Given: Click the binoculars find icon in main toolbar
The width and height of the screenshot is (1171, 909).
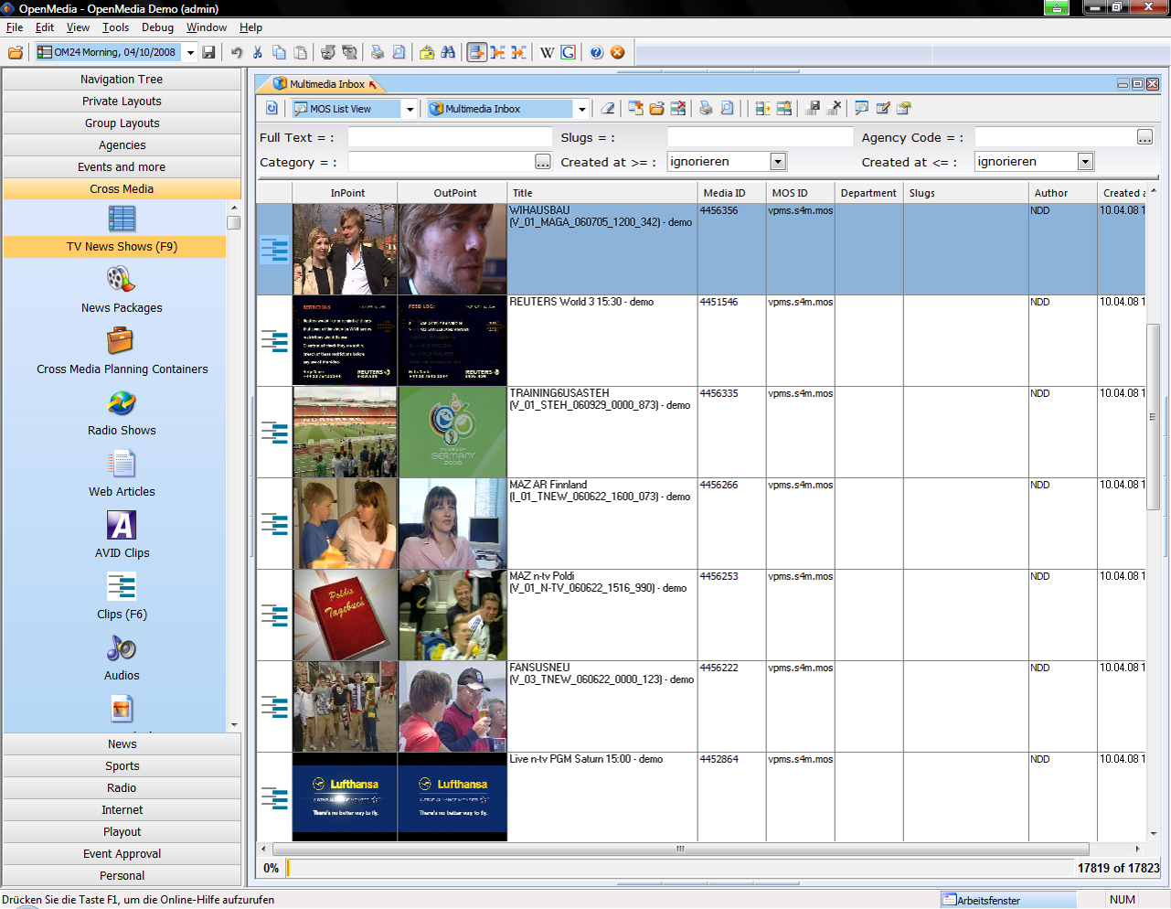Looking at the screenshot, I should 448,52.
